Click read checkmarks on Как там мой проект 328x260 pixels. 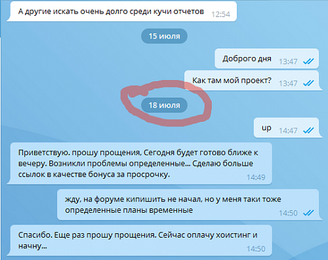click(x=308, y=83)
